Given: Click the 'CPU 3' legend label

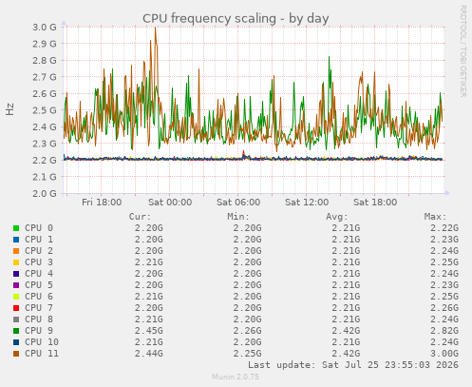Looking at the screenshot, I should (39, 262).
